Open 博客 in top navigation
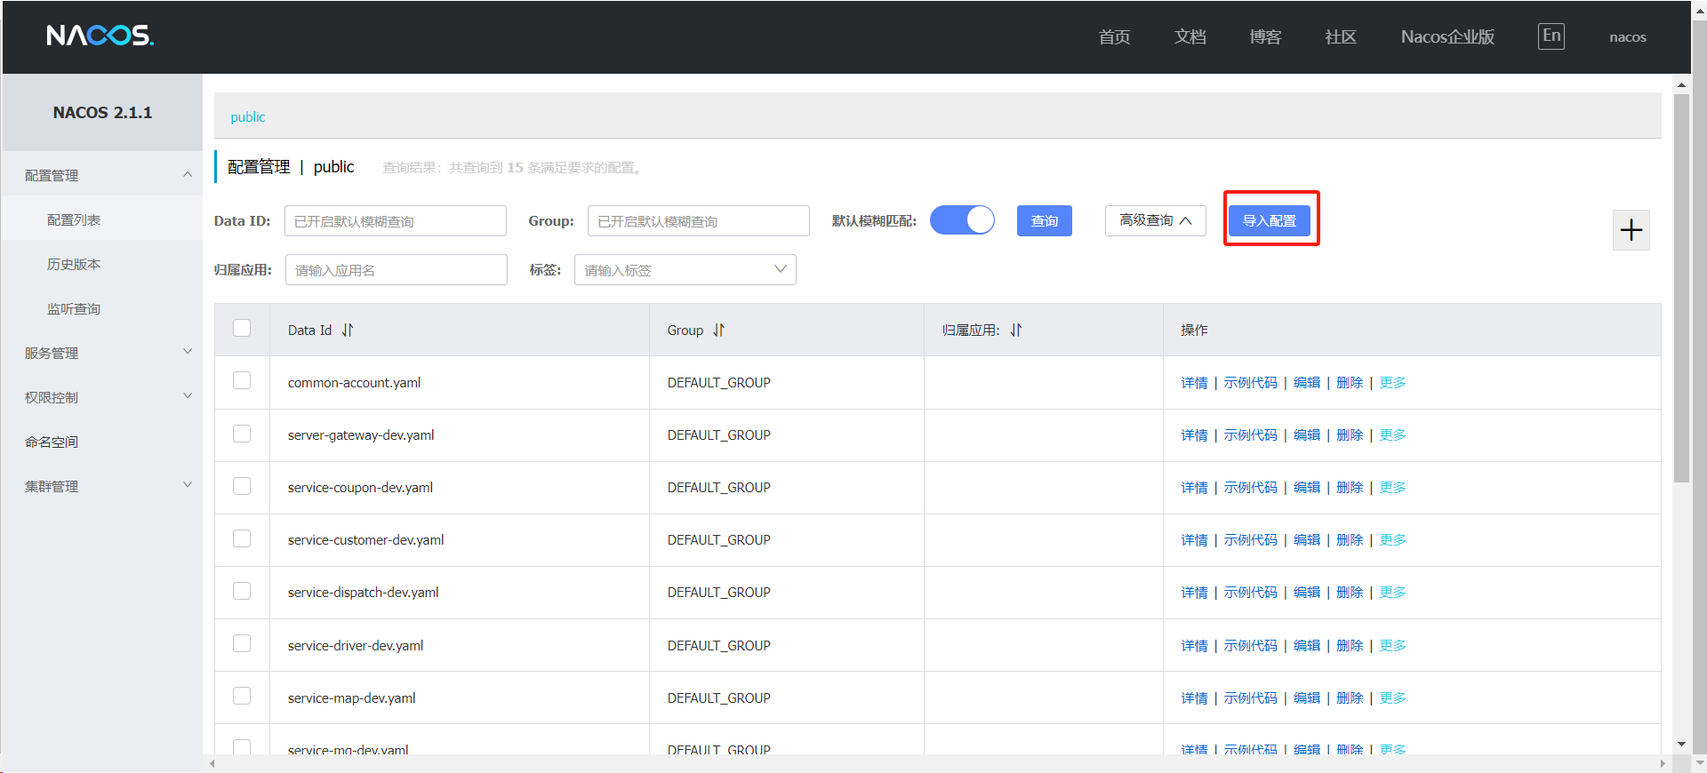The width and height of the screenshot is (1707, 773). [1265, 36]
